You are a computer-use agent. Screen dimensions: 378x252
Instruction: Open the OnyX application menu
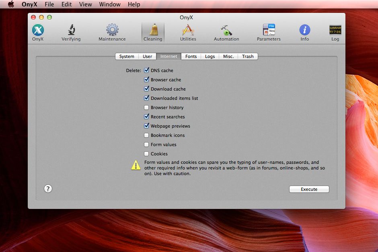(x=29, y=4)
